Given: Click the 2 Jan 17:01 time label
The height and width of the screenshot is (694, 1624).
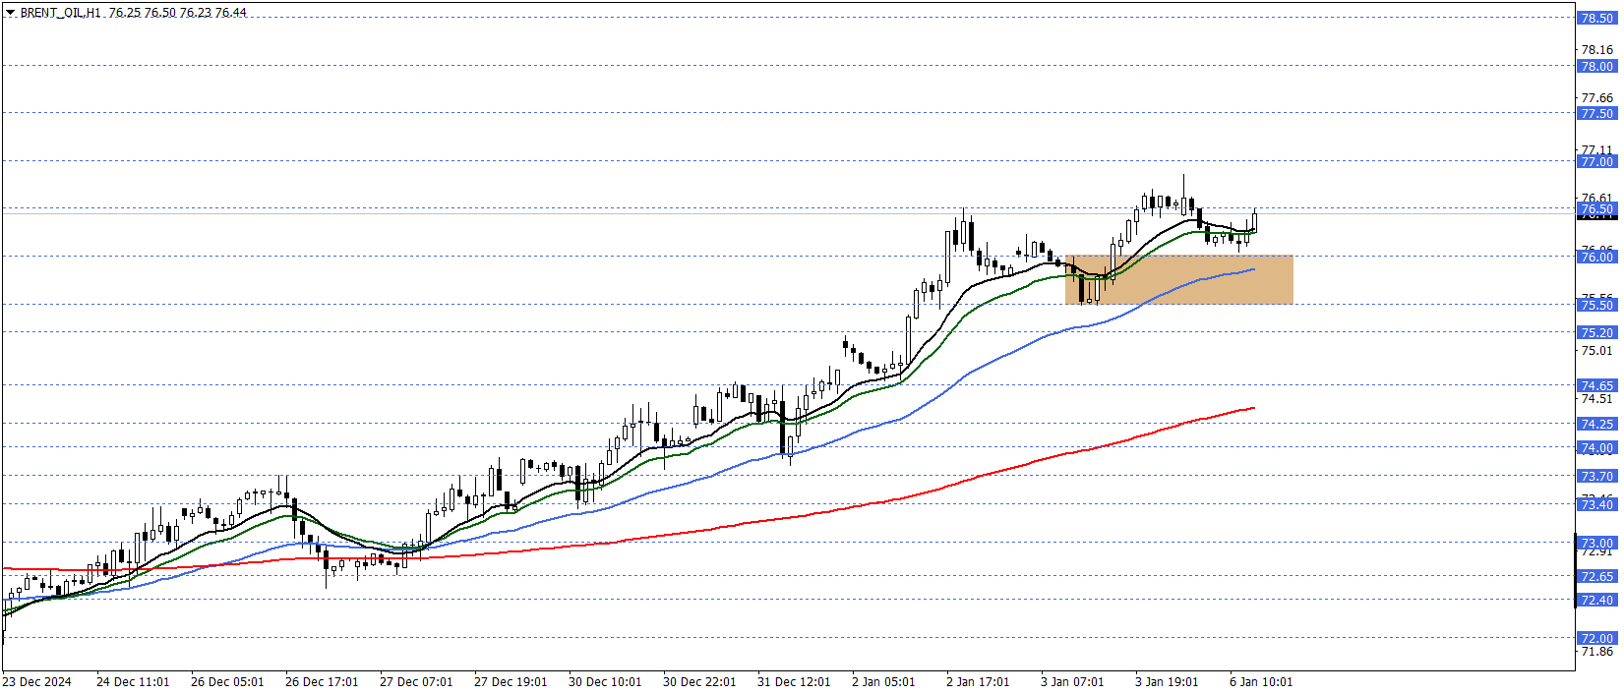Looking at the screenshot, I should [x=978, y=681].
